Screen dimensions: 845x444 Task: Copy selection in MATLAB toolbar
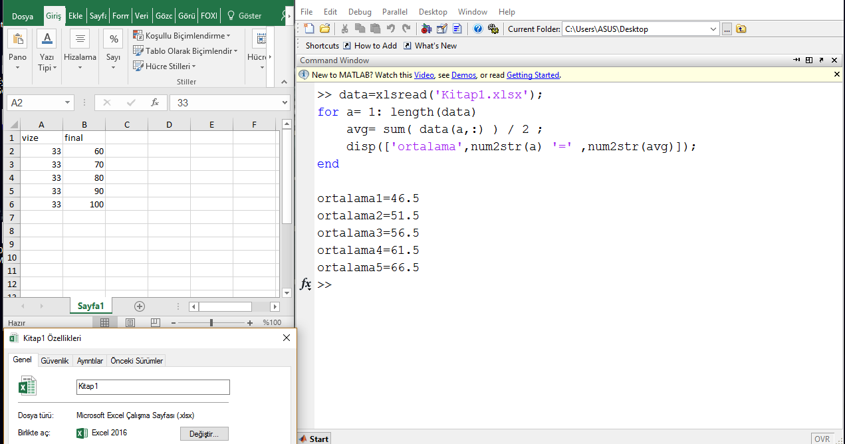(360, 29)
